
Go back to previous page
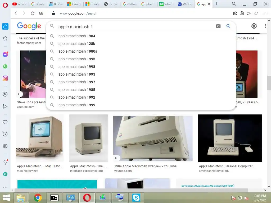point(16,13)
